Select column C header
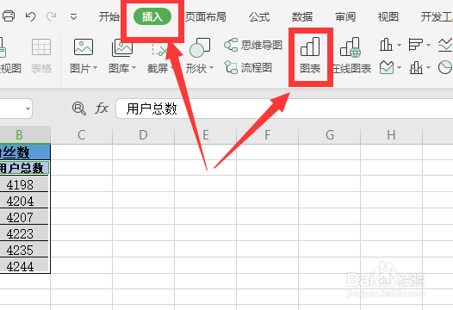 point(82,135)
